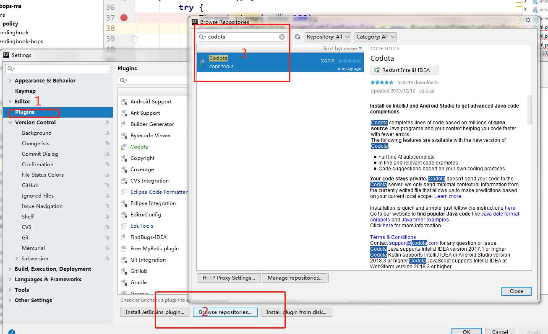Click the support@codota.com email link
This screenshot has width=548, height=334.
(414, 243)
